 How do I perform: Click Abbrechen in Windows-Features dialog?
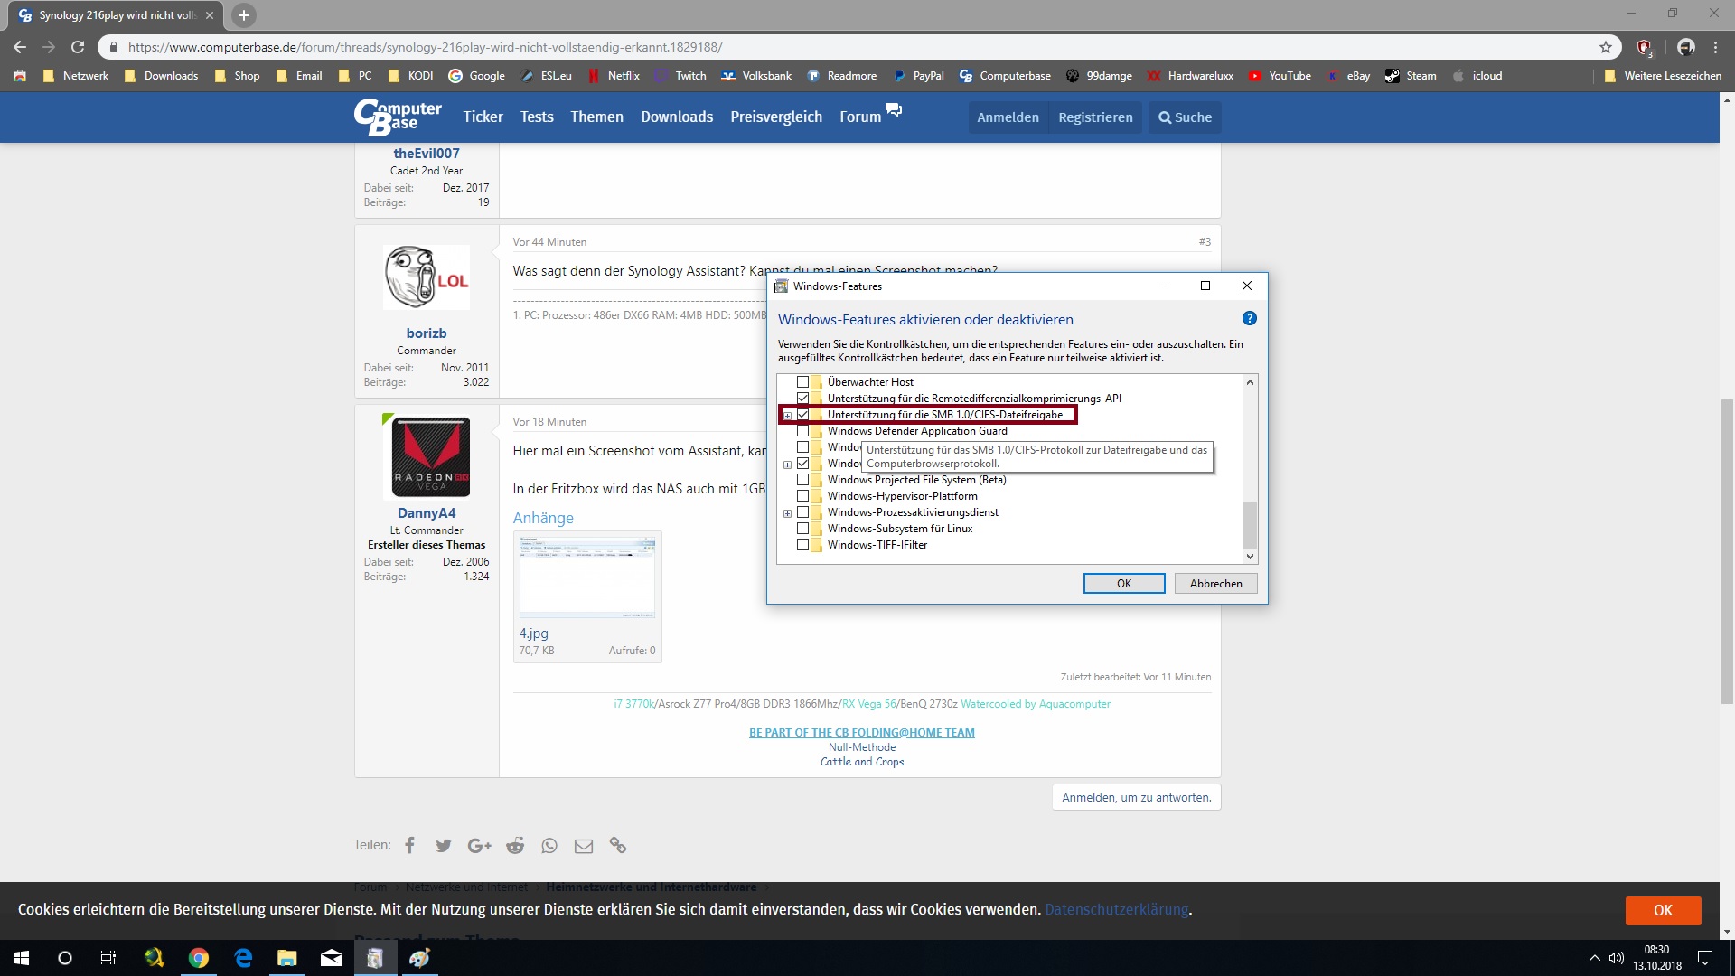(1215, 584)
